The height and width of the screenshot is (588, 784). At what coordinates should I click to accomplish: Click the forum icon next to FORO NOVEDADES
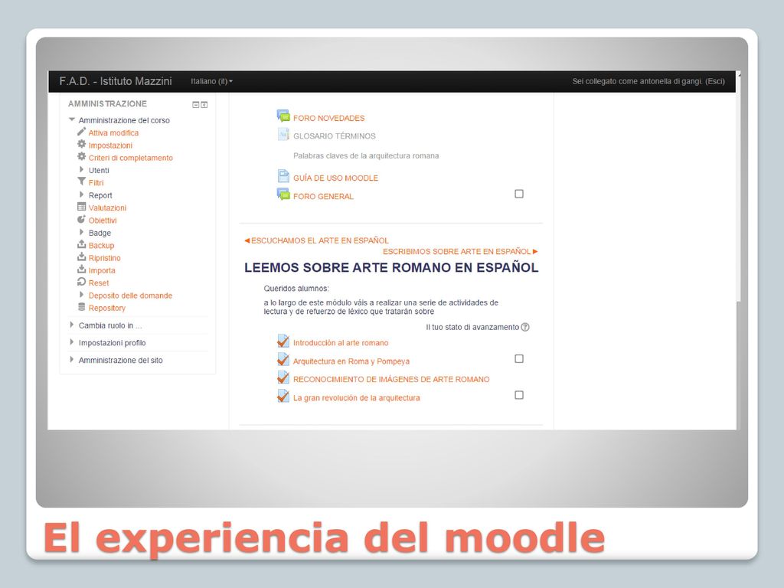283,116
